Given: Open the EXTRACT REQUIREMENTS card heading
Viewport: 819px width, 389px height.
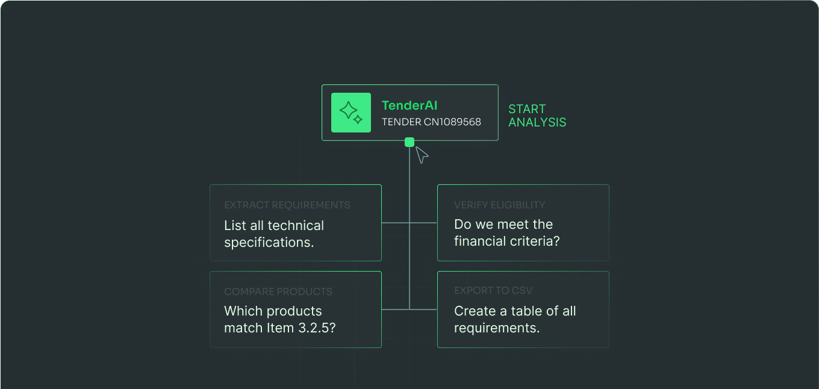Looking at the screenshot, I should click(x=287, y=205).
